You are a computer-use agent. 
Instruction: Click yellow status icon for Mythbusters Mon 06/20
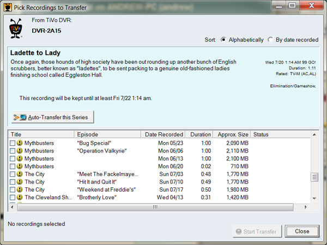click(x=20, y=166)
